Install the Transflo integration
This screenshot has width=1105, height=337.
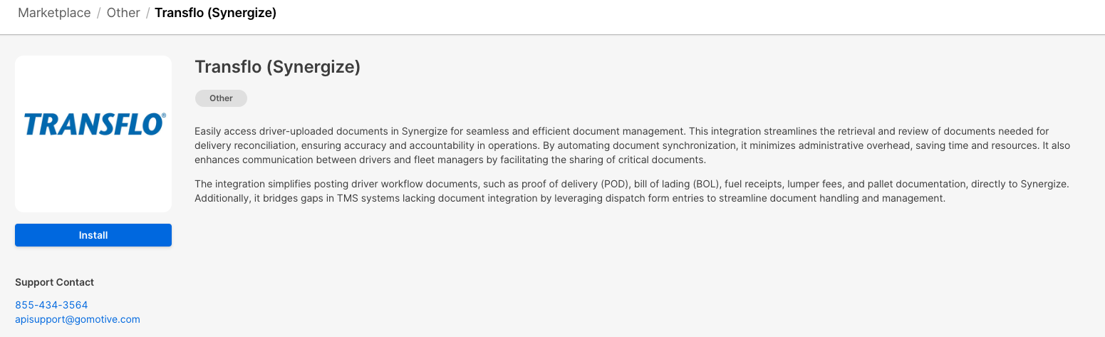pos(93,235)
